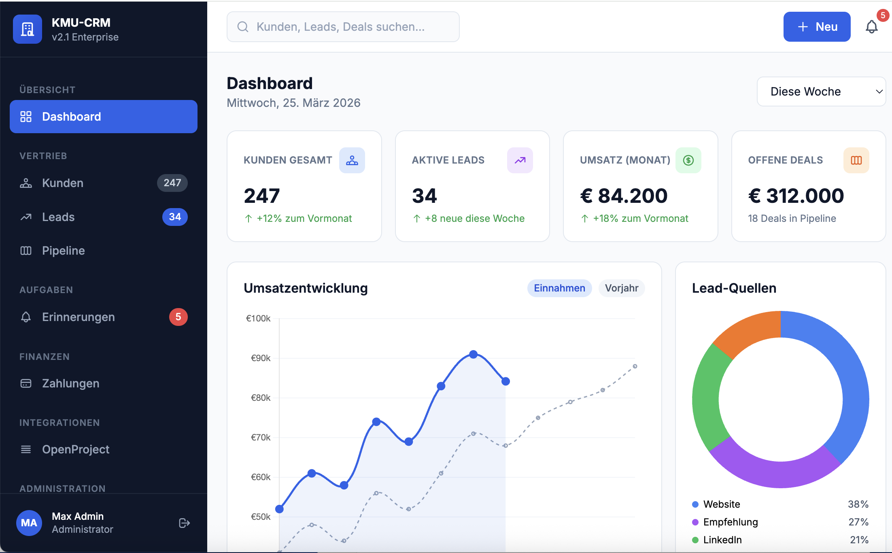Open Pipeline in the sidebar
Screen dimensions: 892x553
coord(63,251)
